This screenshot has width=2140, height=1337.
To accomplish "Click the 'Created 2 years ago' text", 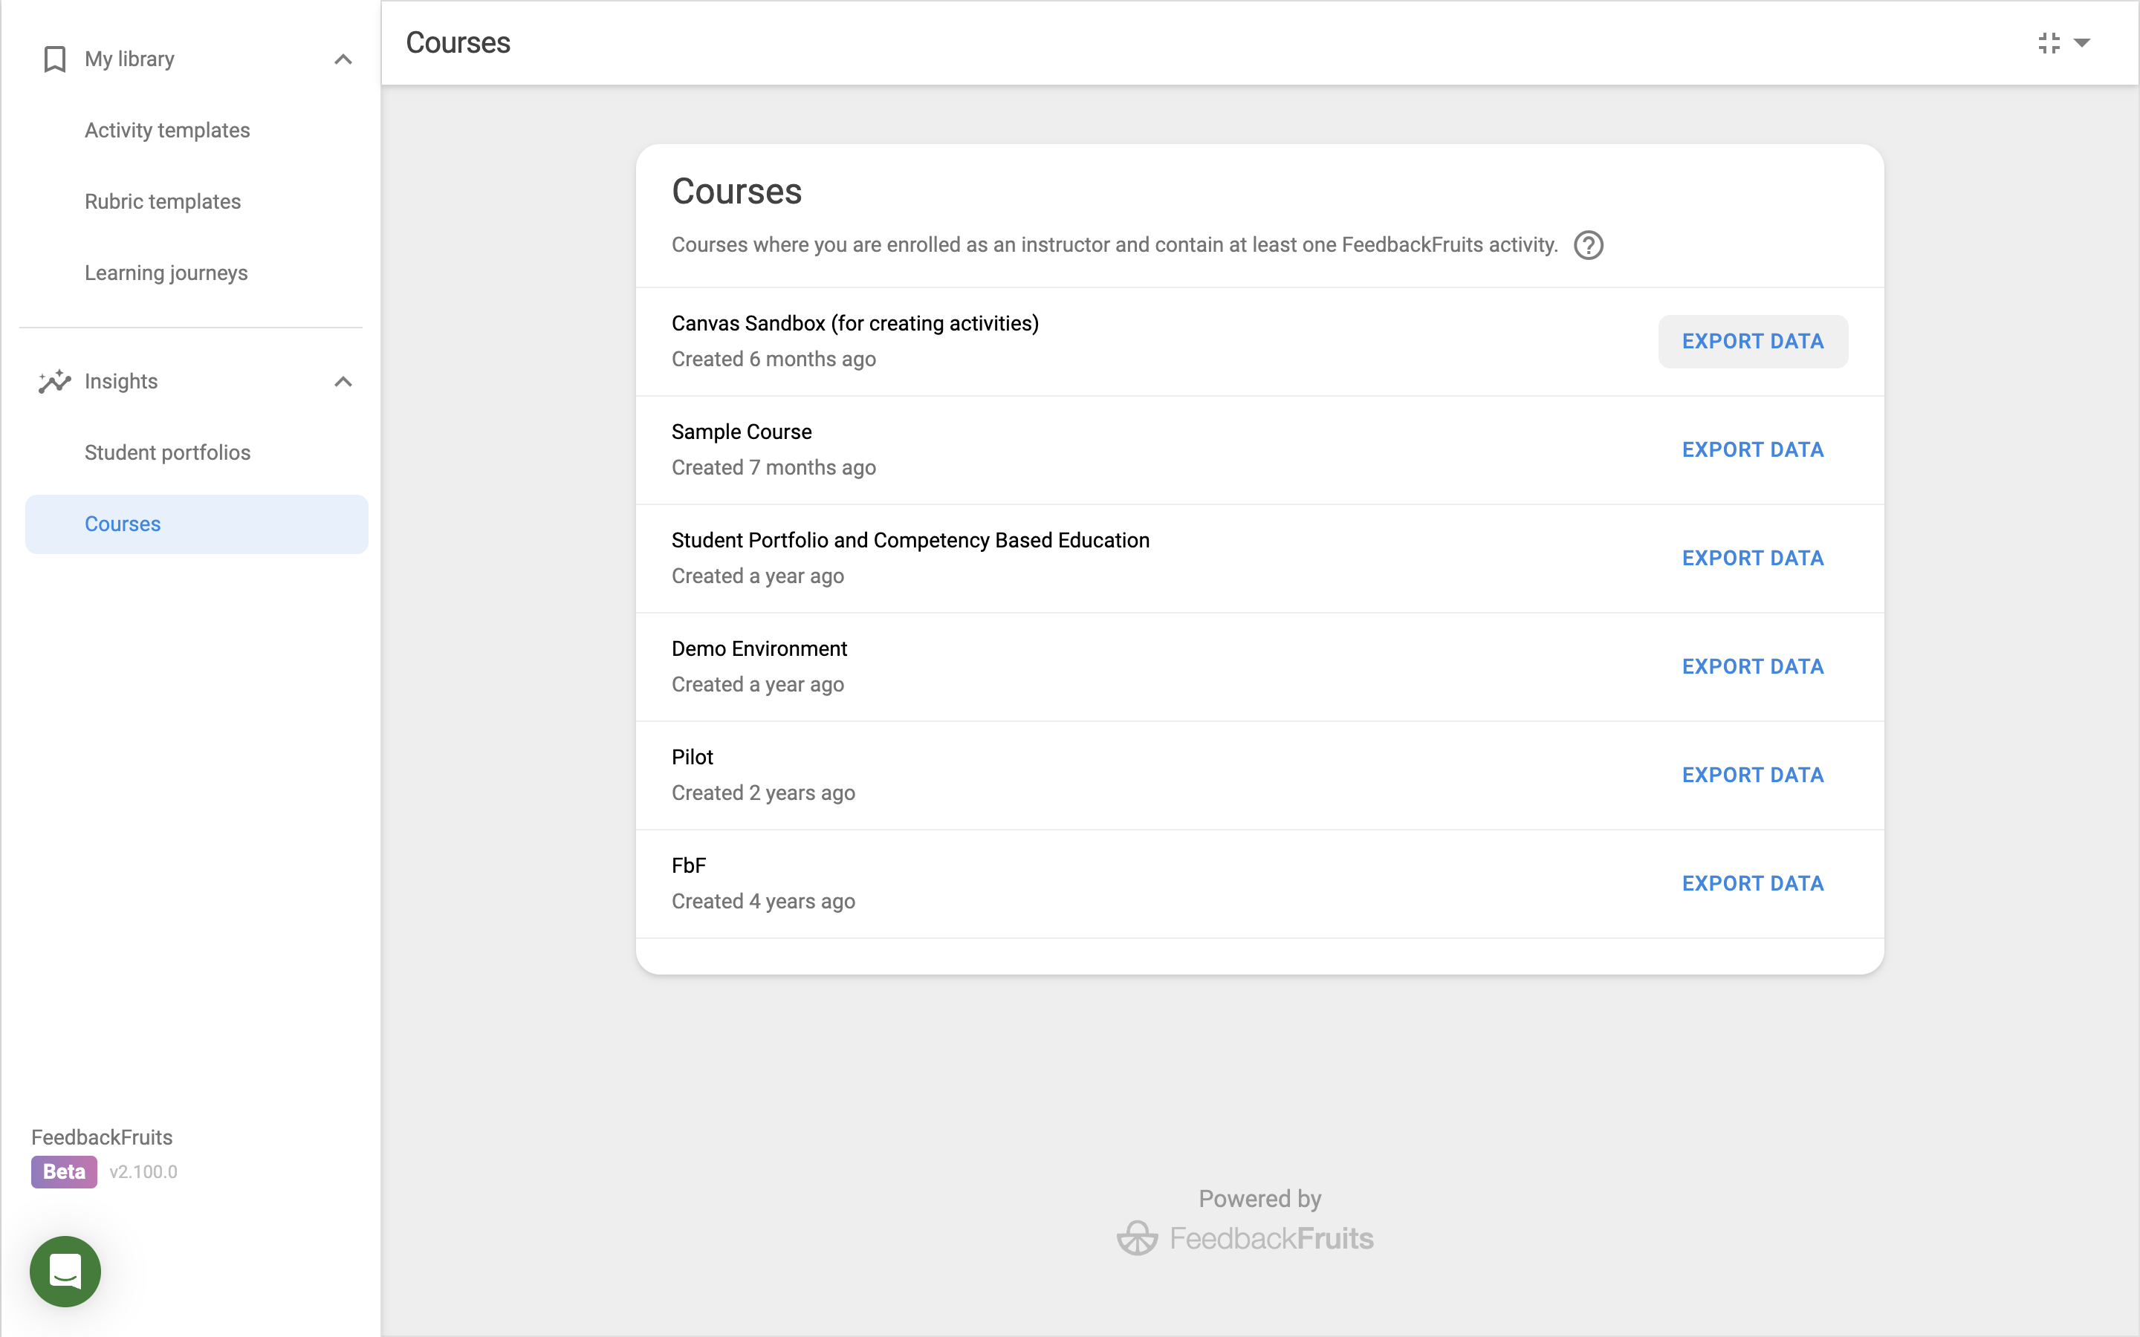I will (x=763, y=793).
